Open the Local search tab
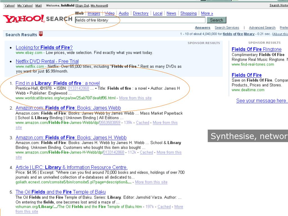This screenshot has width=288, height=216. 157,13
